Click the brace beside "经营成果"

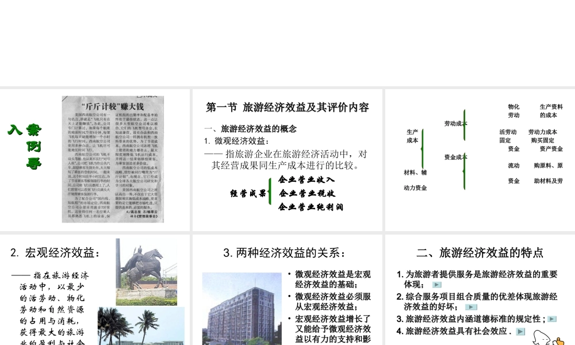270,191
